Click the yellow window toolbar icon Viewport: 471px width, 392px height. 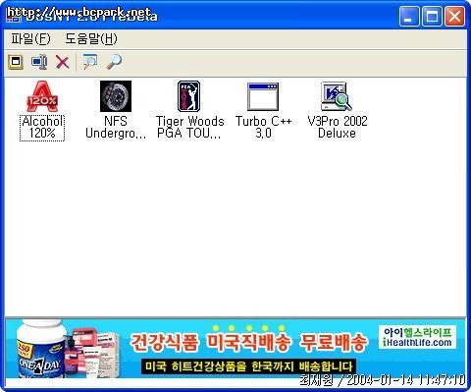coord(16,62)
